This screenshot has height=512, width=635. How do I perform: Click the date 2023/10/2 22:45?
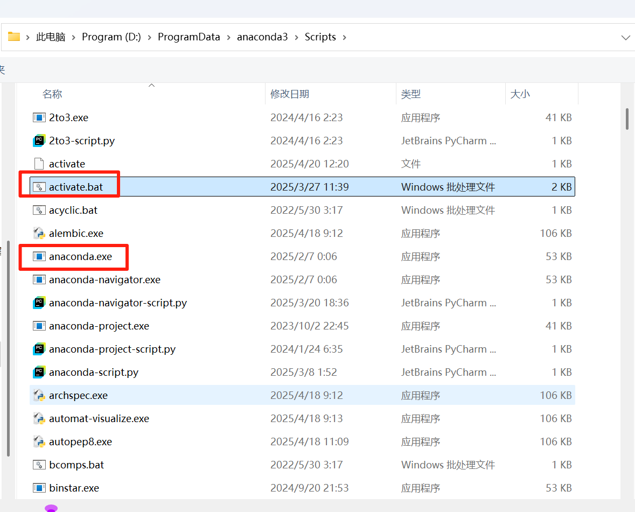[x=309, y=326]
